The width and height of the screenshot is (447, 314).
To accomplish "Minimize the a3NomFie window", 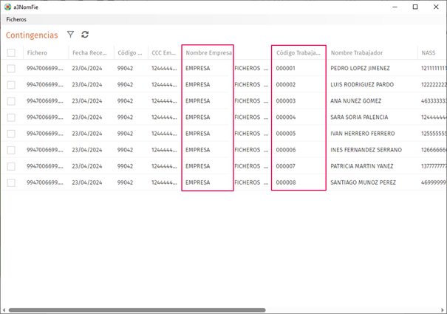I will [x=395, y=7].
